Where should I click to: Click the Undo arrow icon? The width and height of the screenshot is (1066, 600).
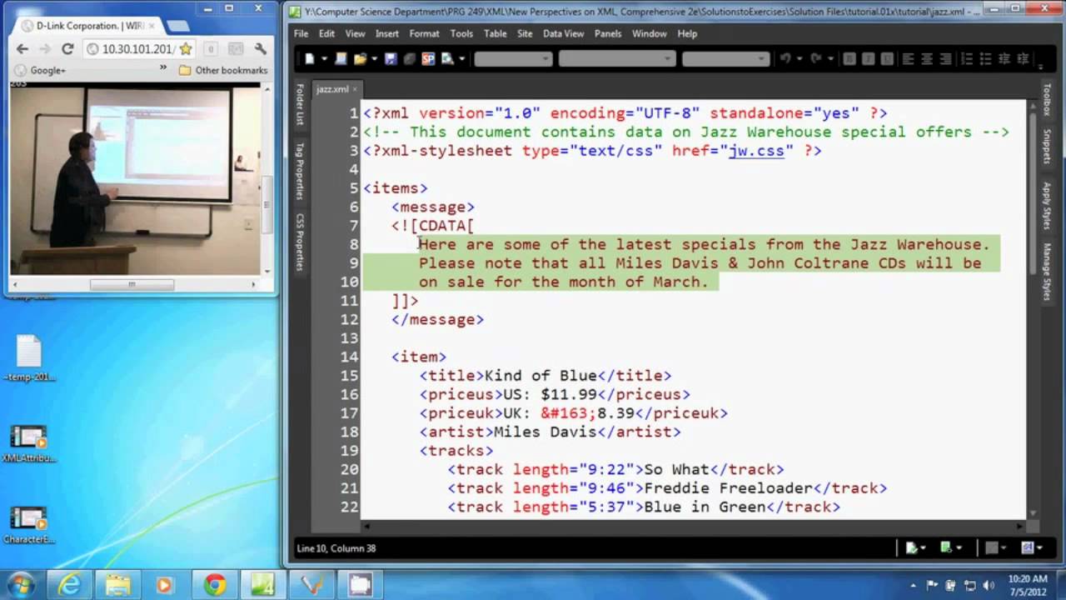pyautogui.click(x=785, y=58)
